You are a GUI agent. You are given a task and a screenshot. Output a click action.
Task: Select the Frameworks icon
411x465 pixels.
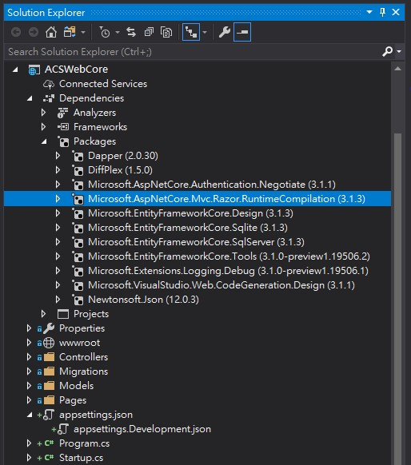pos(63,127)
